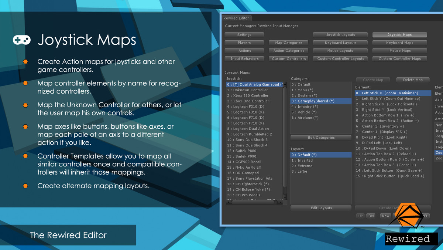Click the DN button
This screenshot has width=443, height=250.
[371, 216]
